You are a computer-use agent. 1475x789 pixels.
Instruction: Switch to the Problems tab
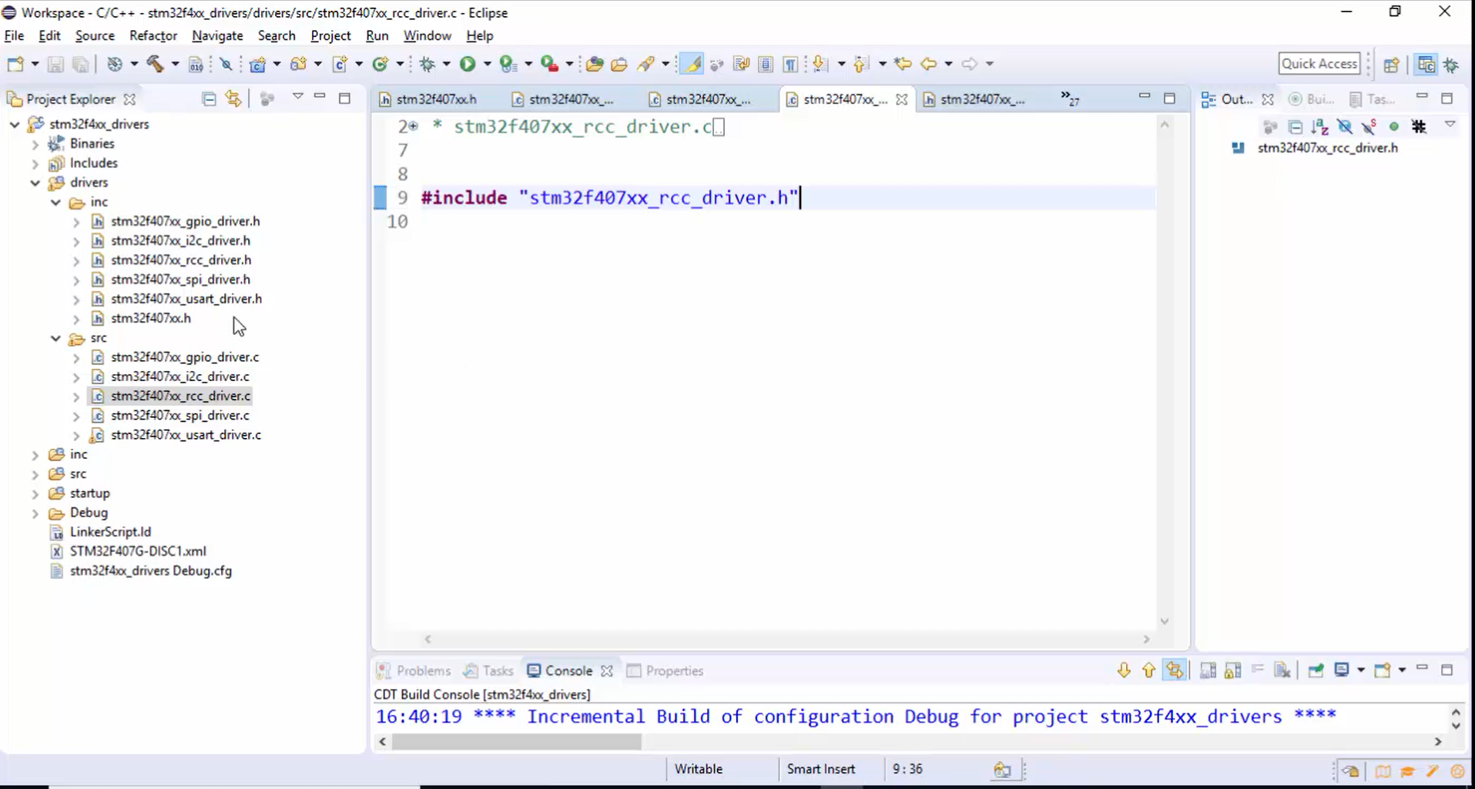414,670
